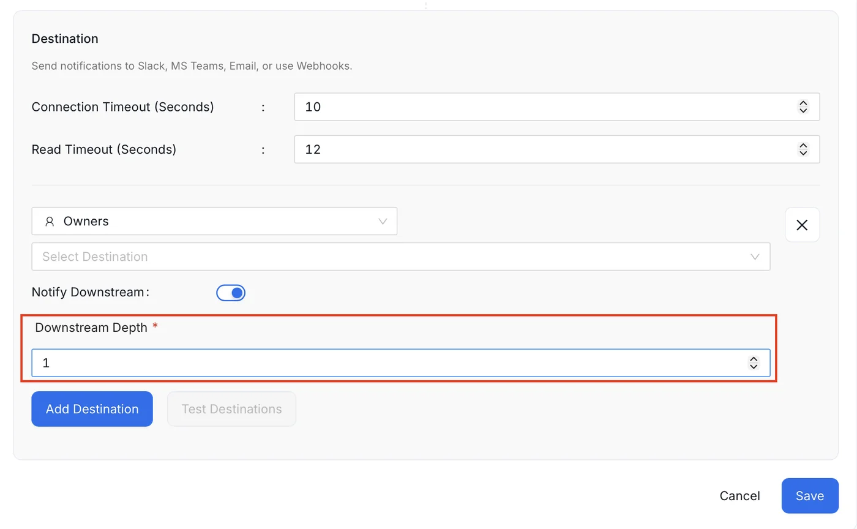Decrease Connection Timeout using down arrow
857x529 pixels.
(x=803, y=110)
